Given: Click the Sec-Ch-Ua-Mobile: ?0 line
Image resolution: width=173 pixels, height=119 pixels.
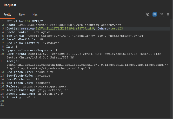Looking at the screenshot, I should pos(25,39).
